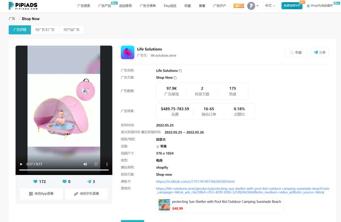
Task: Switch to the 同广告主广告 tab
Action: [45, 30]
